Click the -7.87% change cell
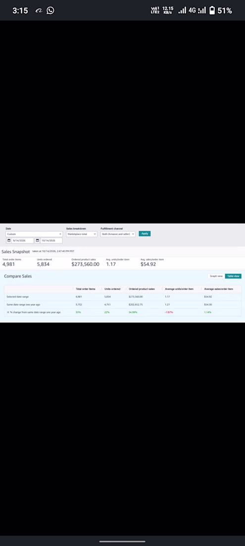The width and height of the screenshot is (245, 546). (169, 312)
